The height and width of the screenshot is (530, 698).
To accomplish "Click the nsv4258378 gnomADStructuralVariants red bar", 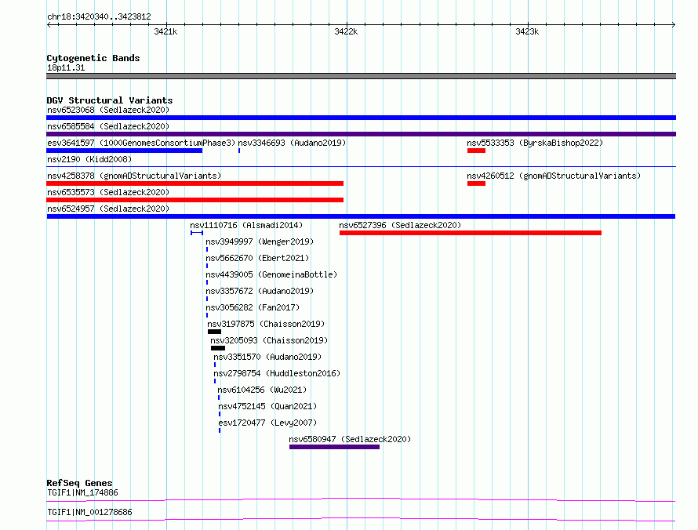I will pos(195,183).
